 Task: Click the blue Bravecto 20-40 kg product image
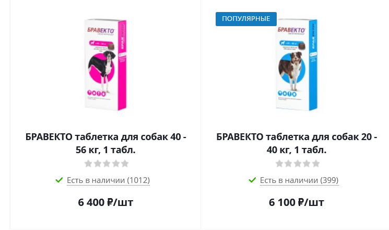click(296, 65)
